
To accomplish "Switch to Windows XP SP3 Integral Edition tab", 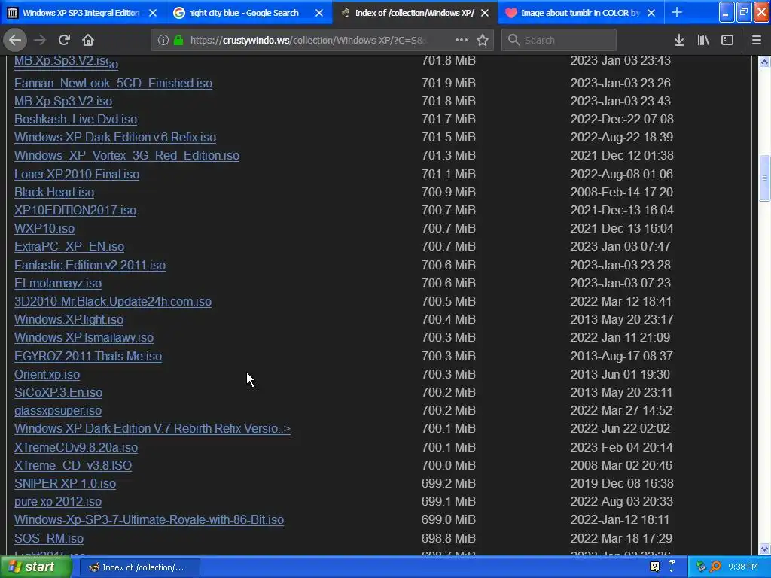I will coord(83,13).
